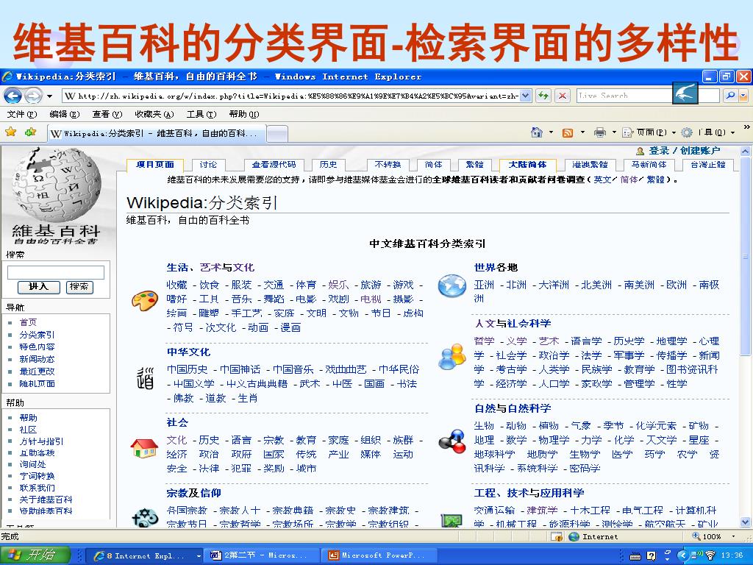Click the Refresh page icon
Image resolution: width=753 pixels, height=565 pixels.
coord(543,96)
